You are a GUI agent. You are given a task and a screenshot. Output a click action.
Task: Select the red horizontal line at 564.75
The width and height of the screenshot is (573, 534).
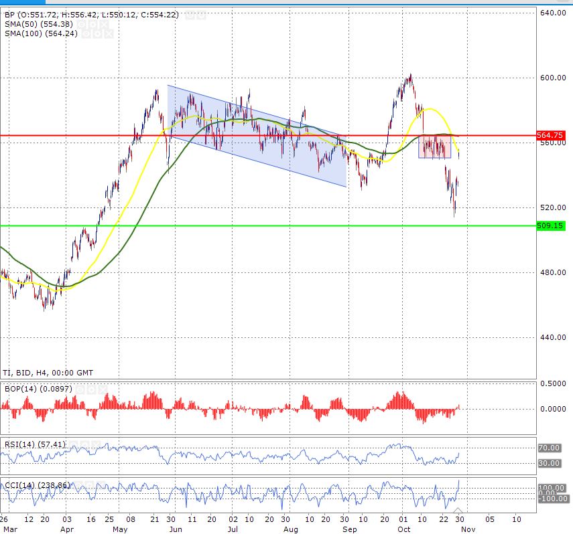point(268,135)
